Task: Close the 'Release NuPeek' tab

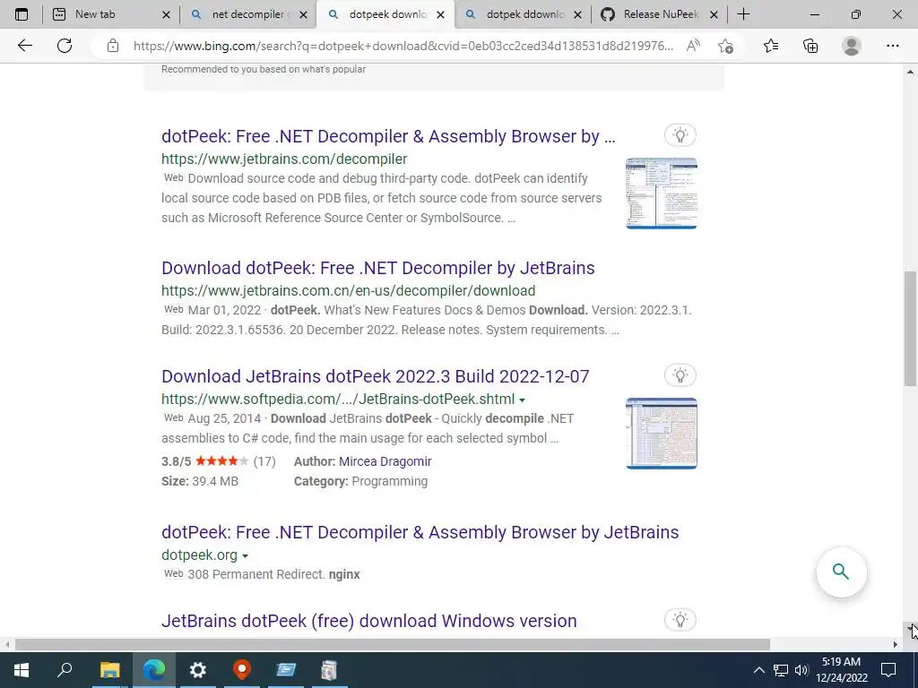Action: [714, 15]
